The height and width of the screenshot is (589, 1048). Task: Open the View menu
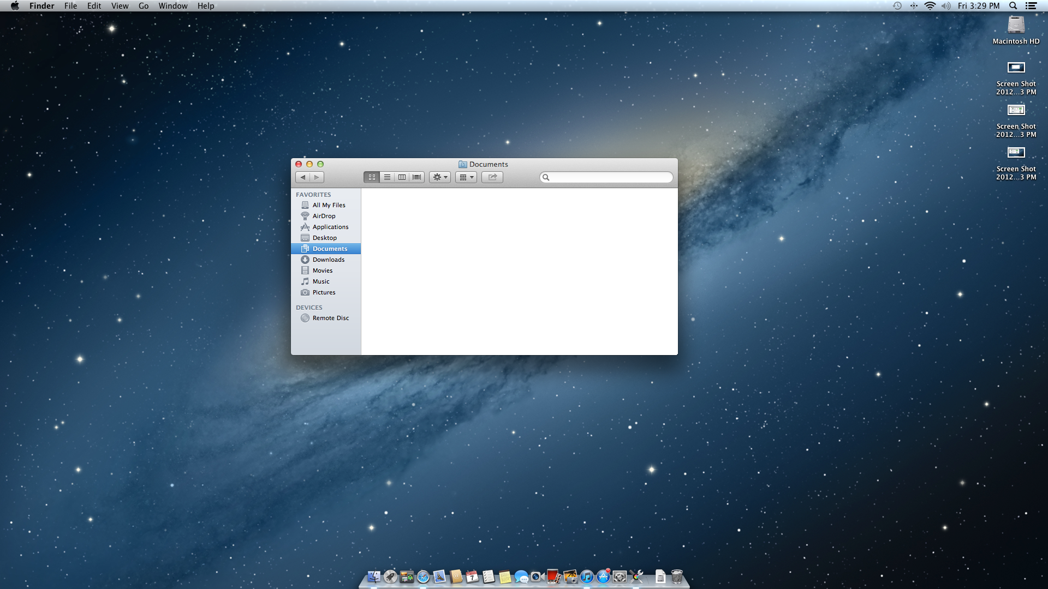(x=120, y=6)
